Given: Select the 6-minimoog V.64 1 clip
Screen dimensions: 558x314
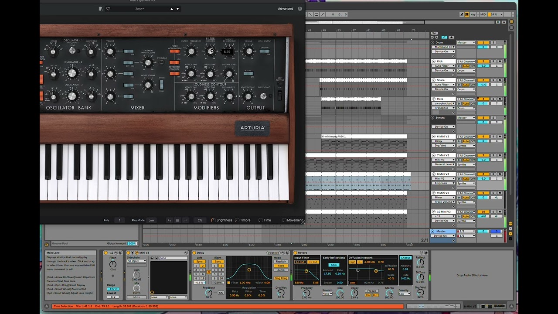Looking at the screenshot, I should [364, 137].
